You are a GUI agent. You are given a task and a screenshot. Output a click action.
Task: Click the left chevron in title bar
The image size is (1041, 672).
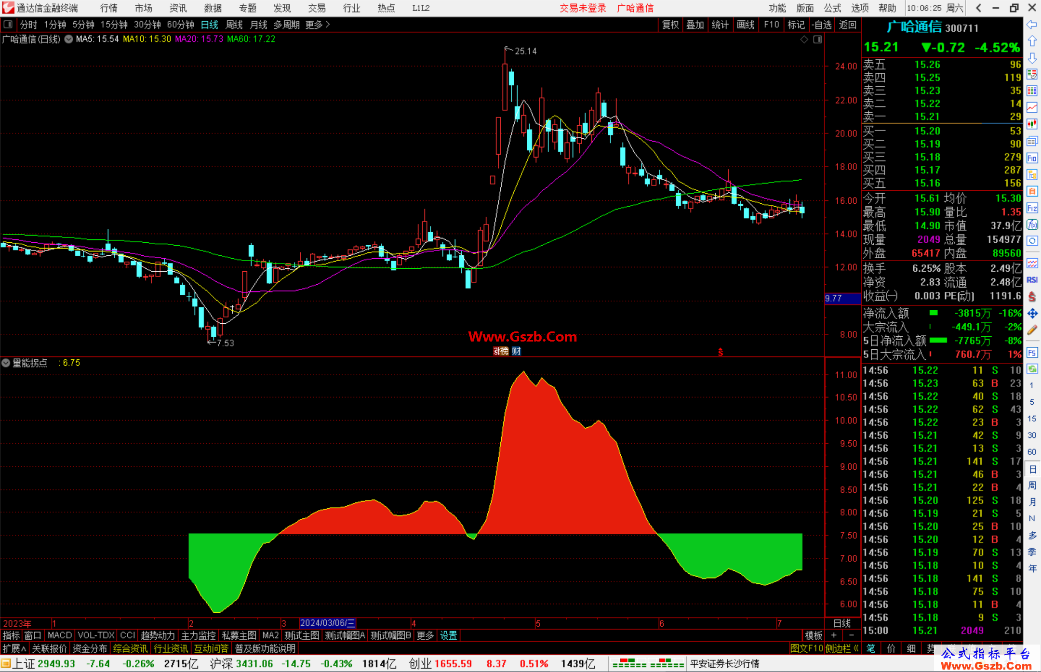point(978,8)
